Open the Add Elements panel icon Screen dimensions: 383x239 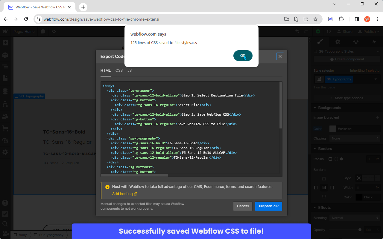pyautogui.click(x=5, y=43)
